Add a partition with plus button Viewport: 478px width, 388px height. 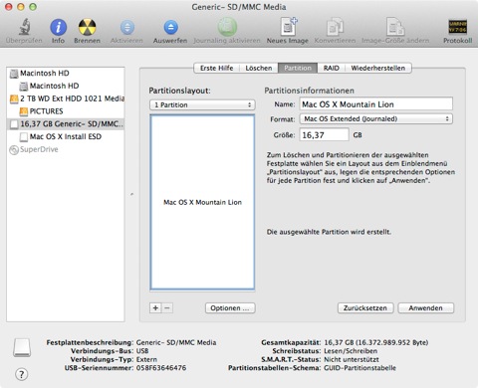point(155,308)
